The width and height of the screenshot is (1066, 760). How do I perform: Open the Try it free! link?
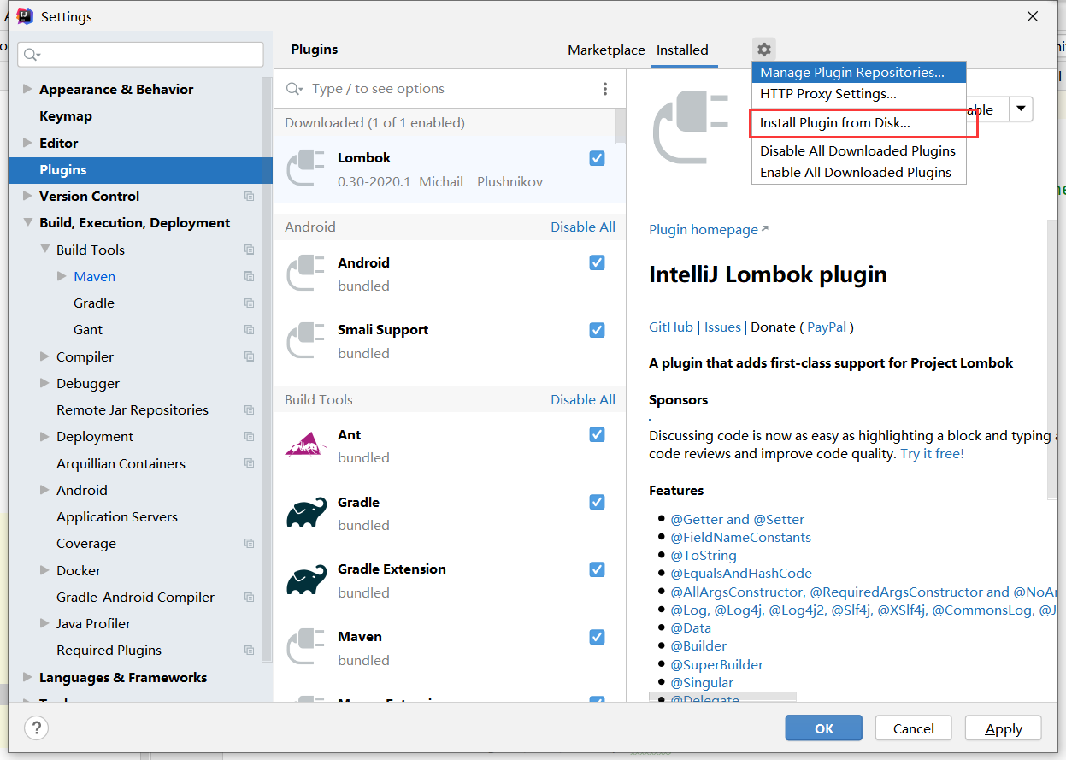[932, 454]
